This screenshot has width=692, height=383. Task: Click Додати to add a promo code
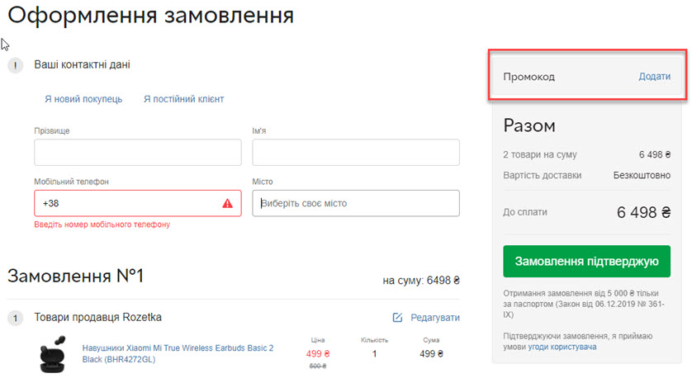point(655,76)
